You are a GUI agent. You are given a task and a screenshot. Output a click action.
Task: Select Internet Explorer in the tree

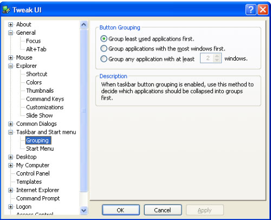[x=37, y=190]
